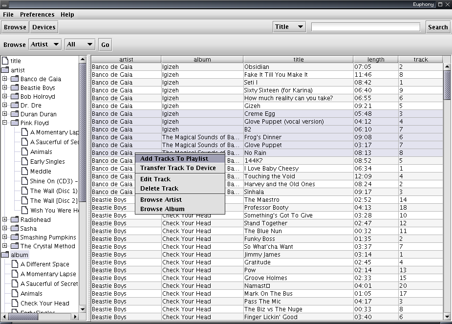The image size is (452, 324).
Task: Click the artist folder icon in tree
Action: [5, 70]
